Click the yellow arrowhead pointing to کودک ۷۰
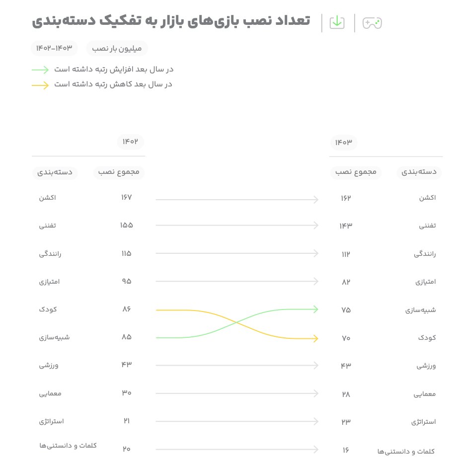Image resolution: width=455 pixels, height=472 pixels. pos(315,338)
